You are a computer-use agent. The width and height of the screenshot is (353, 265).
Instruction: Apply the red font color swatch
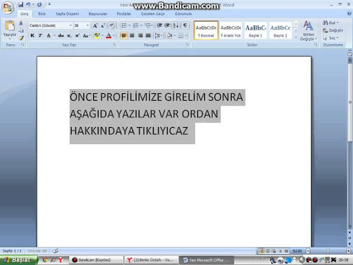pos(109,36)
